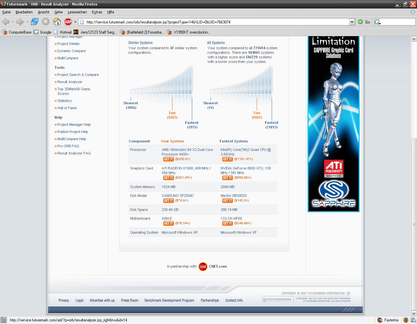This screenshot has height=324, width=417.
Task: Open the Statistics link
Action: coord(65,101)
